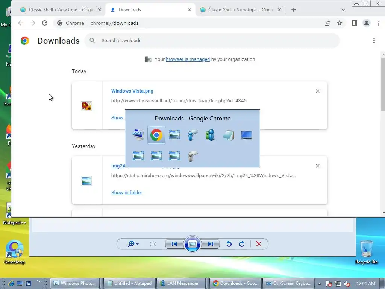
Task: Remove Windows Vista.png from the list
Action: click(317, 91)
